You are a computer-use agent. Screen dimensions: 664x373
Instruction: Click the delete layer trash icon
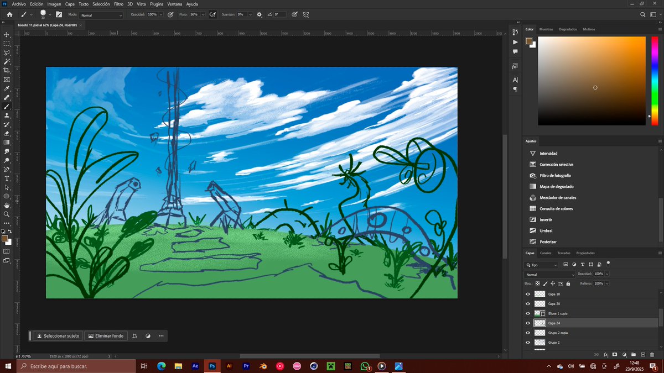point(652,354)
